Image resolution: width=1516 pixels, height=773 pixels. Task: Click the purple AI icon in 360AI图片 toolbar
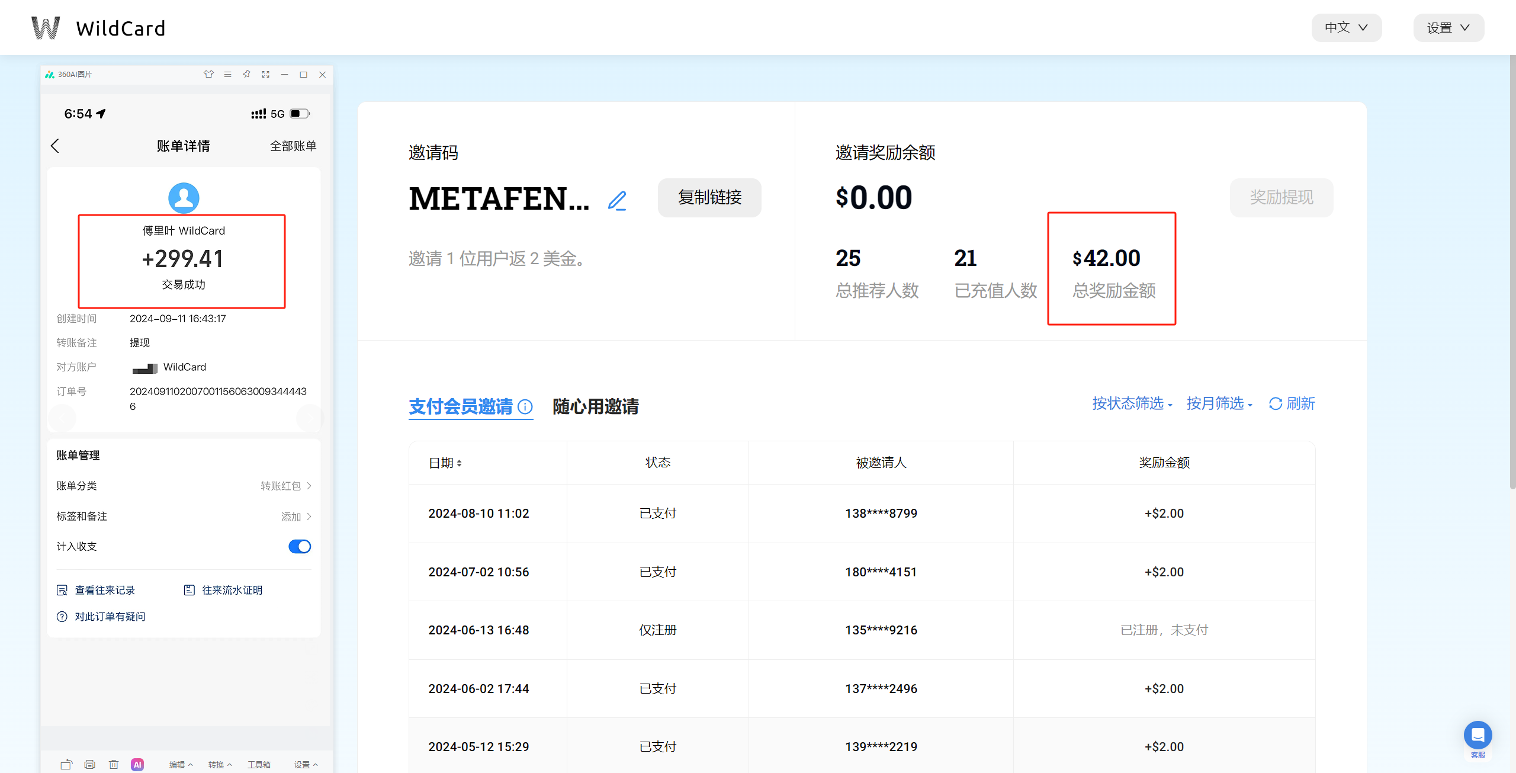(137, 764)
